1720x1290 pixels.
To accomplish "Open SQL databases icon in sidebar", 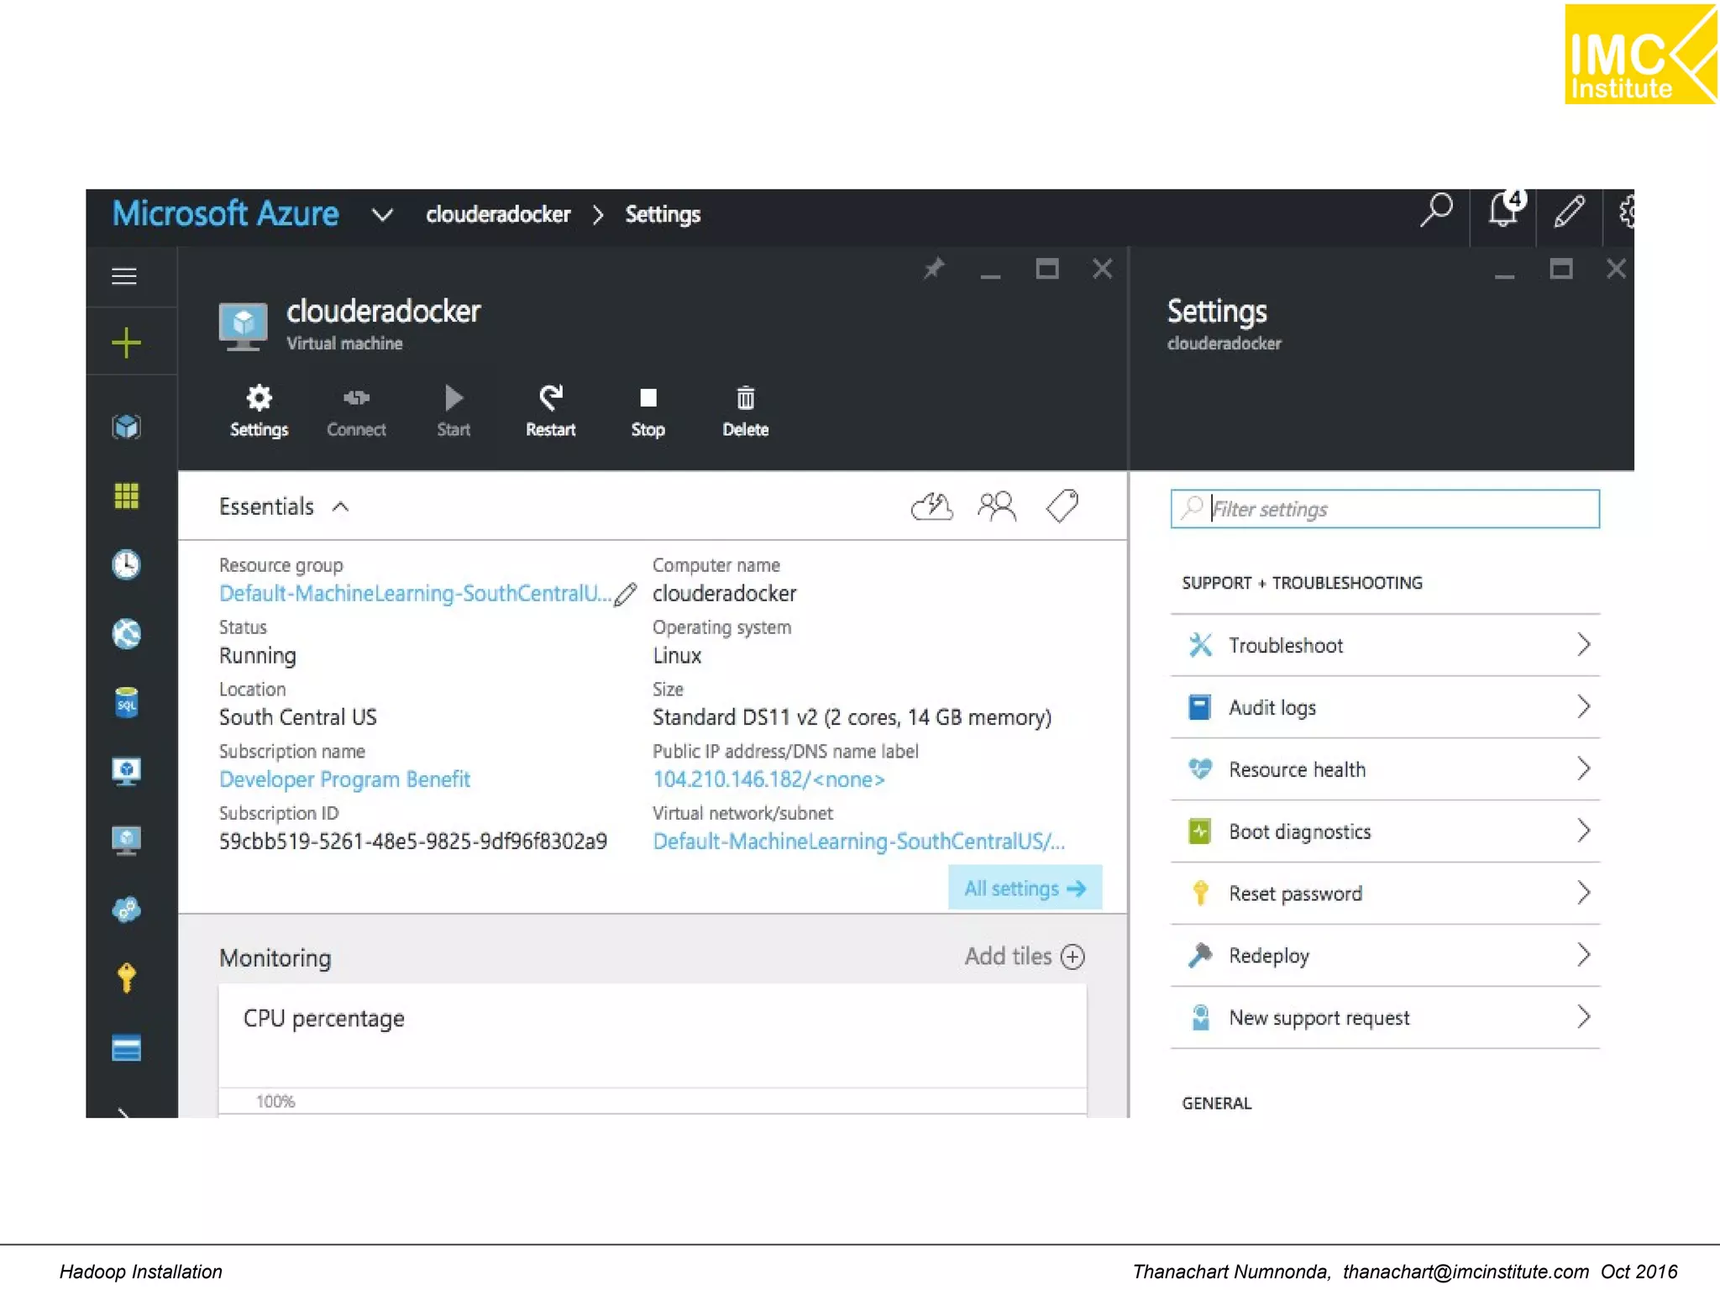I will tap(126, 702).
